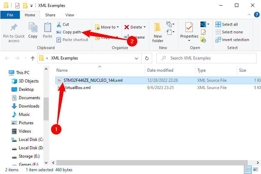Expand the Open with dropdown arrow

pos(208,24)
